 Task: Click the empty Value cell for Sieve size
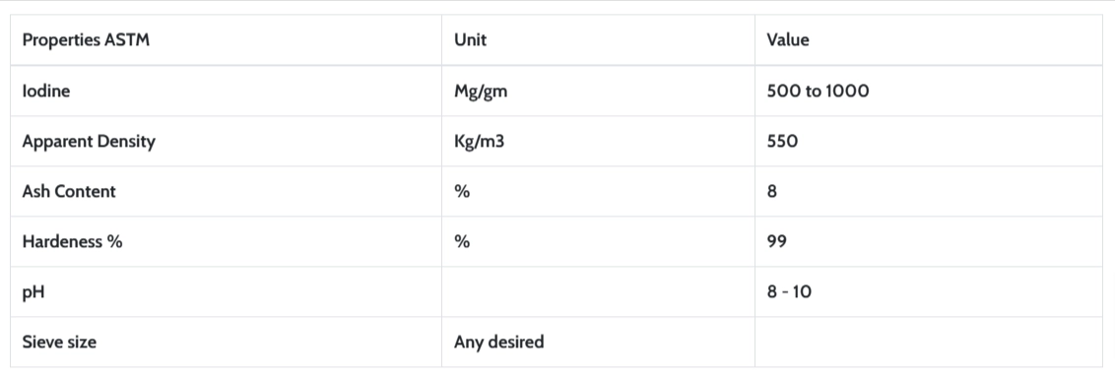point(928,343)
